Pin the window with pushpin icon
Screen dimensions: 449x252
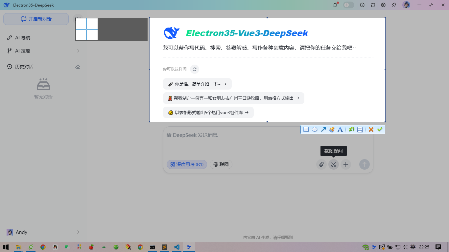tap(394, 5)
